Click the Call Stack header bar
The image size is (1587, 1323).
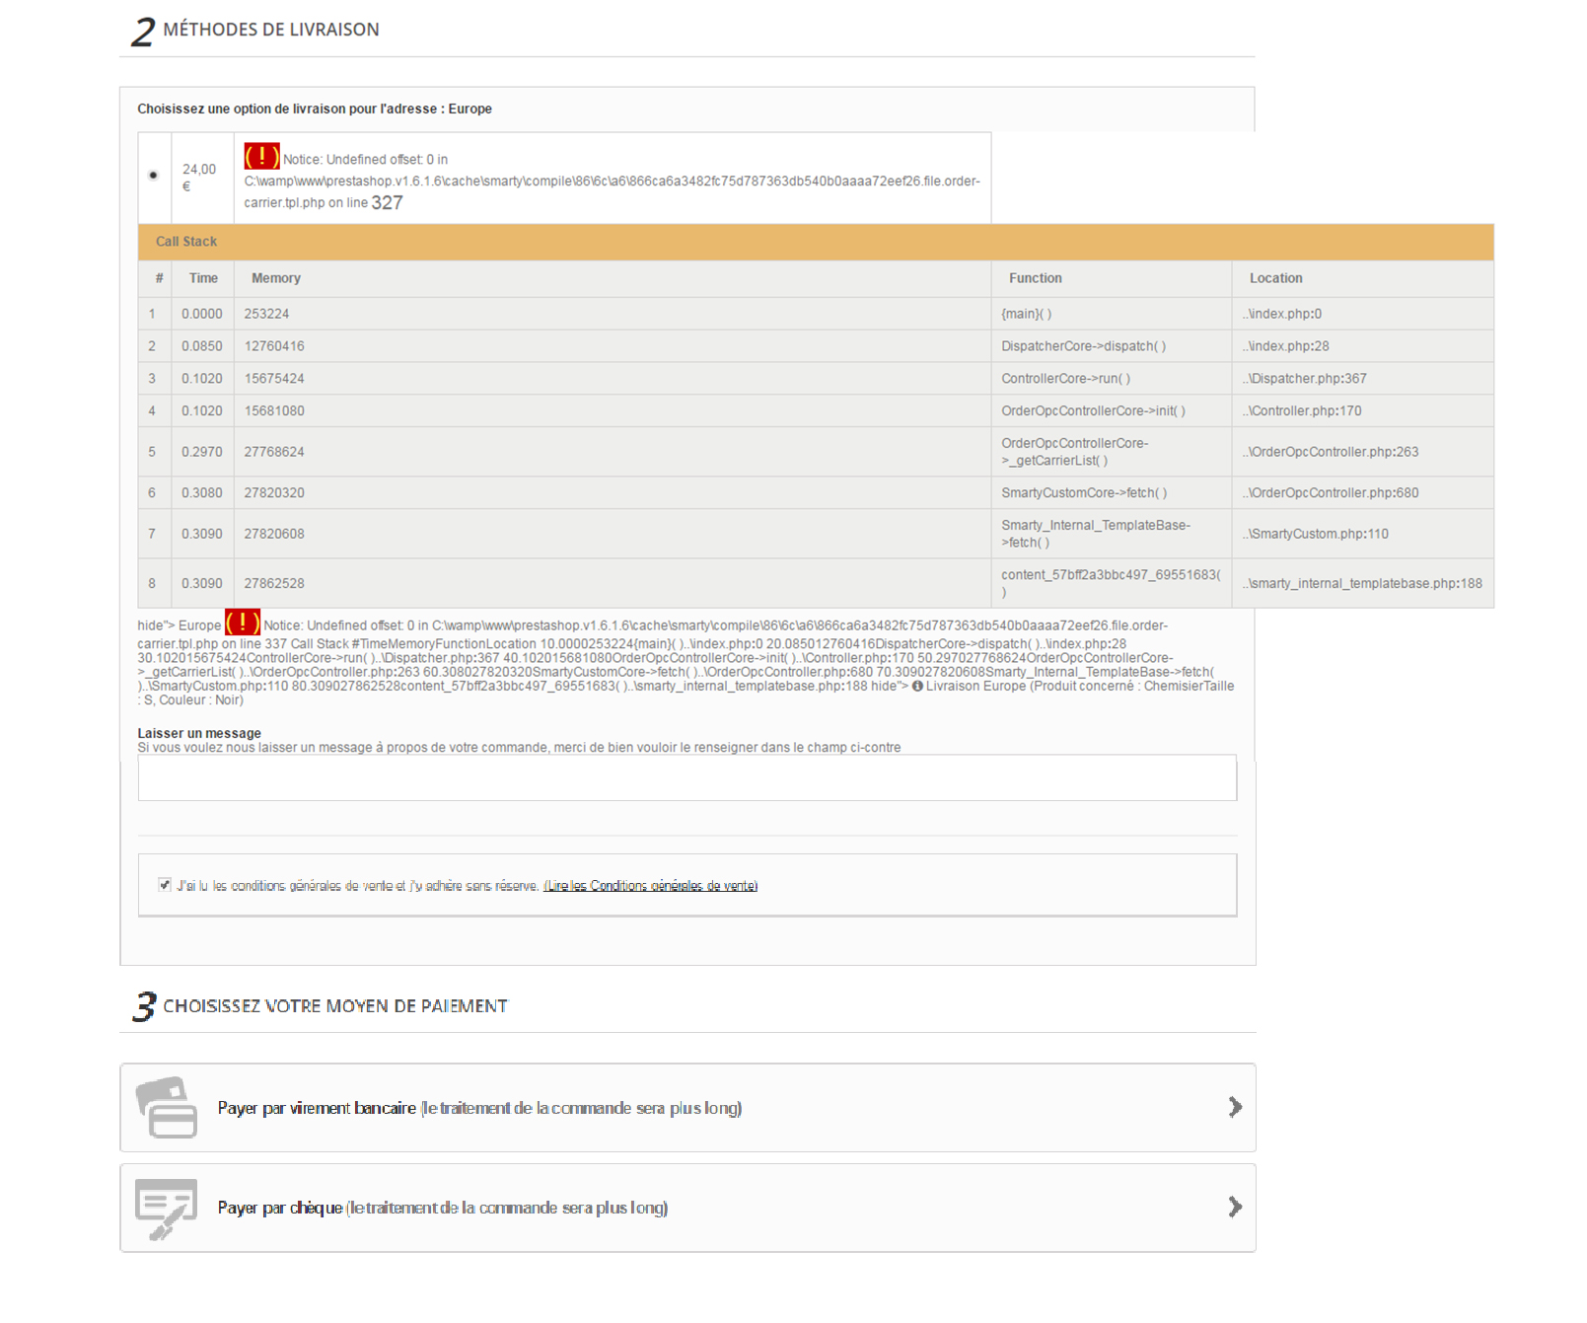pos(816,242)
